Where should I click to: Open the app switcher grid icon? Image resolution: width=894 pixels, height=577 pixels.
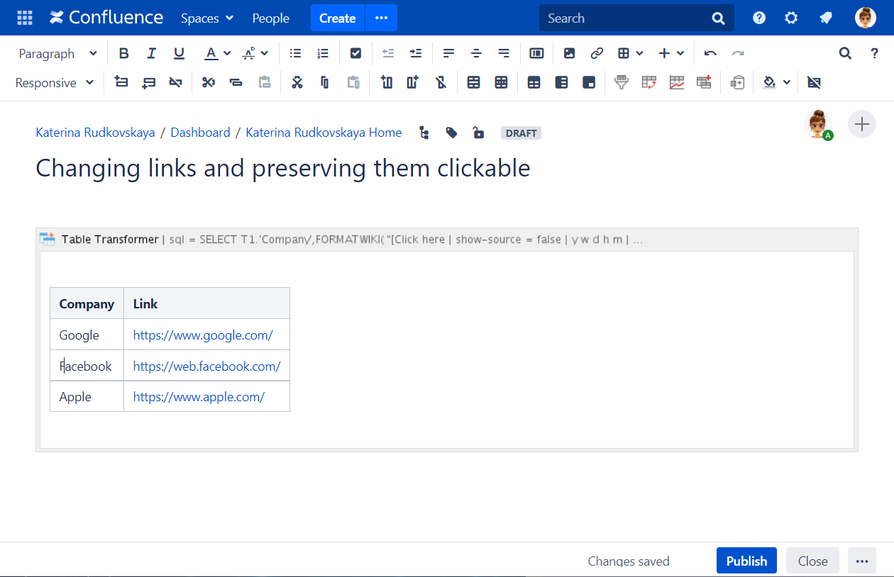[x=25, y=18]
